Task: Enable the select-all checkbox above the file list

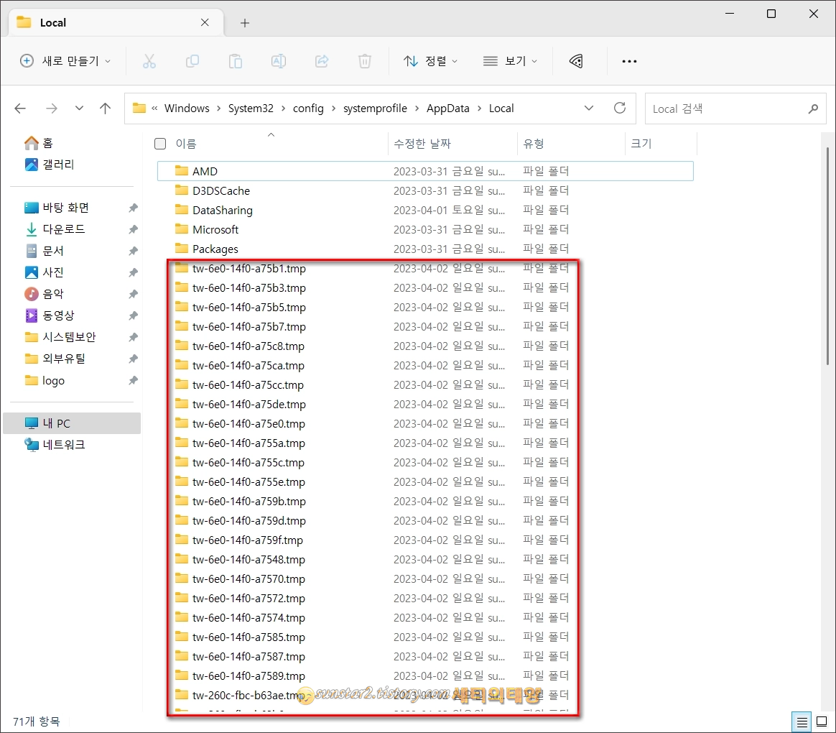Action: point(160,143)
